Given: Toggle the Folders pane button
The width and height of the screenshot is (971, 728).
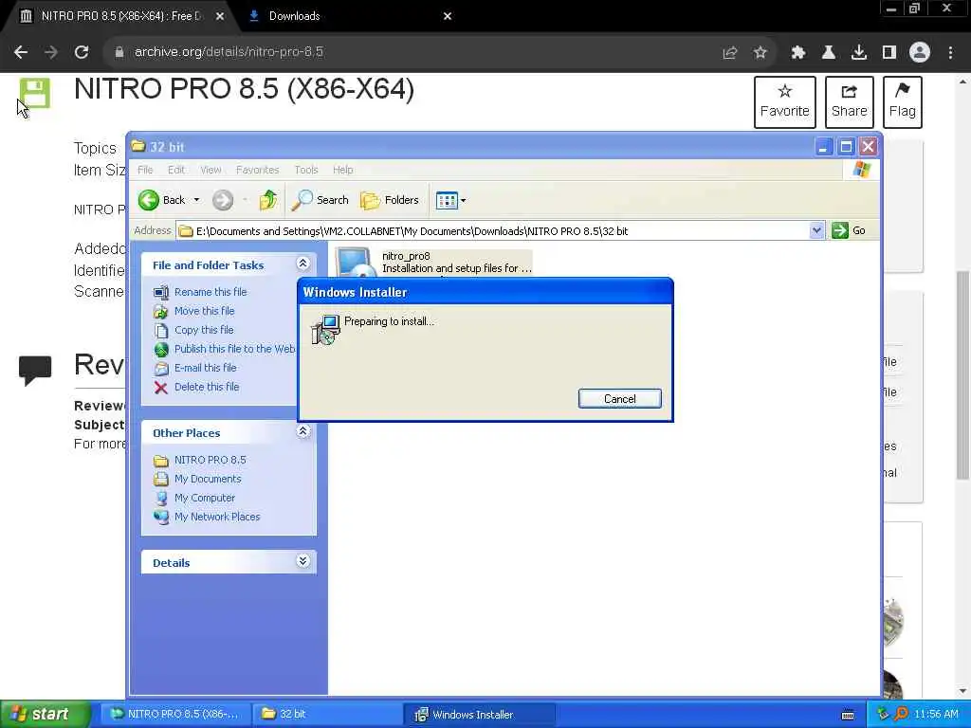Looking at the screenshot, I should [x=390, y=200].
